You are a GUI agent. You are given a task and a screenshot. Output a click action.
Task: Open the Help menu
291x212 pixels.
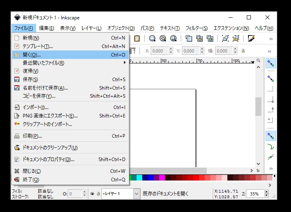point(264,28)
